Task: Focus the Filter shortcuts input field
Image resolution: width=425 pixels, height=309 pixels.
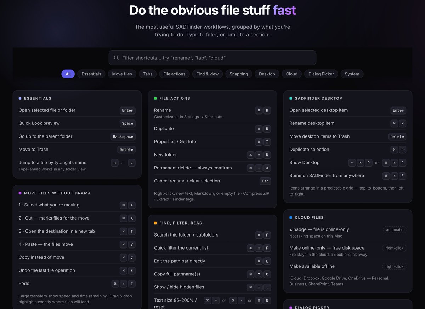Action: point(212,58)
